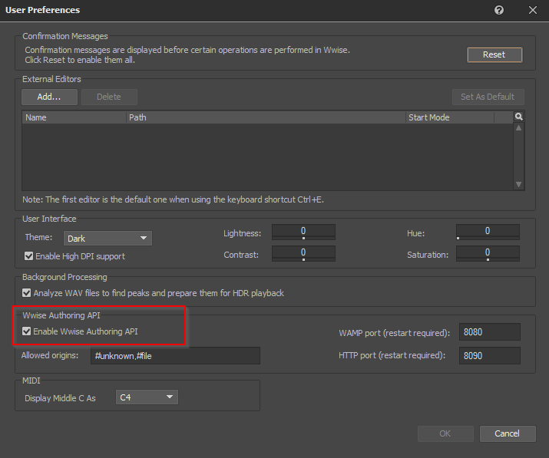Adjust the Lightness slider

[303, 232]
